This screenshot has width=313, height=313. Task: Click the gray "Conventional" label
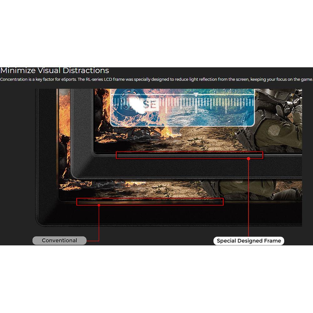pos(59,240)
